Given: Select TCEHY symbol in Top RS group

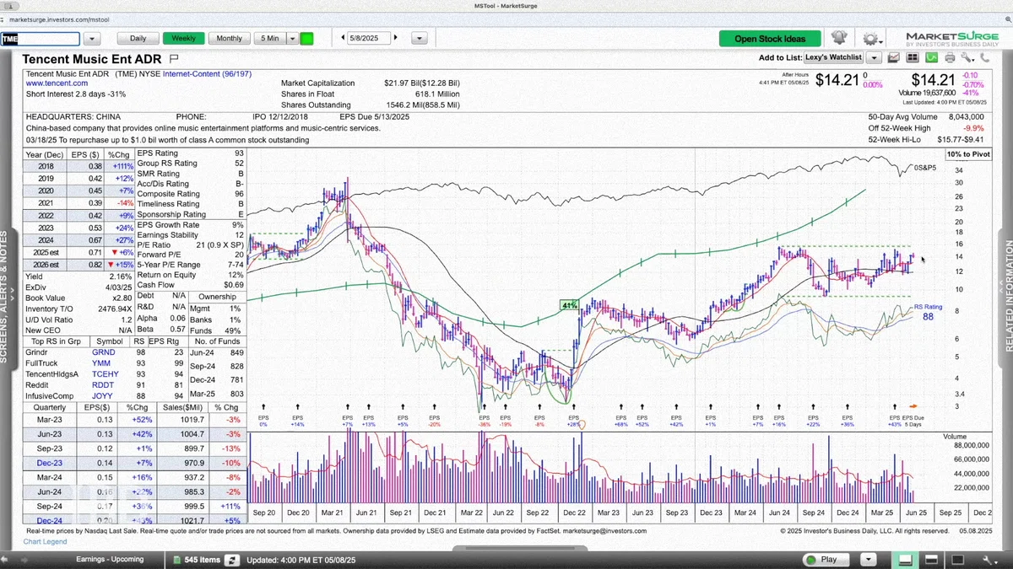Looking at the screenshot, I should tap(105, 373).
